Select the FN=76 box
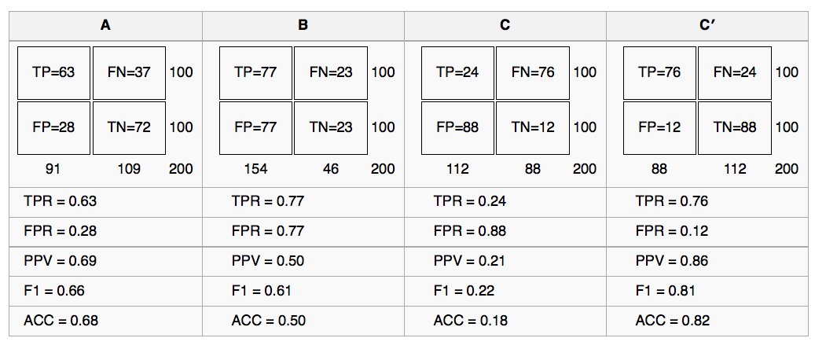 pyautogui.click(x=533, y=72)
